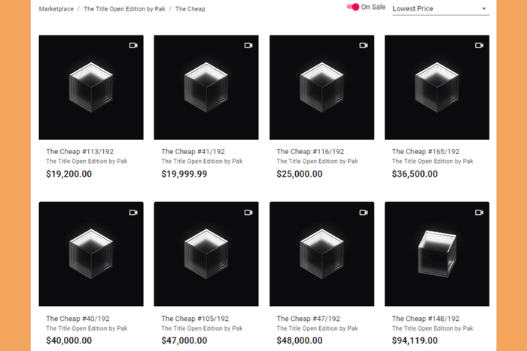This screenshot has height=351, width=527.
Task: Click video icon on The Cheap #116/192
Action: pyautogui.click(x=364, y=46)
